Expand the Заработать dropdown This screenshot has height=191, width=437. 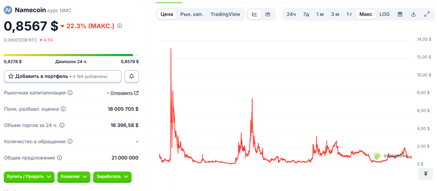(112, 176)
